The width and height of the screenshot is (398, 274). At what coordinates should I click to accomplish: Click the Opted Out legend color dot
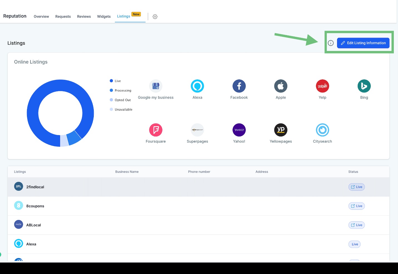(112, 100)
